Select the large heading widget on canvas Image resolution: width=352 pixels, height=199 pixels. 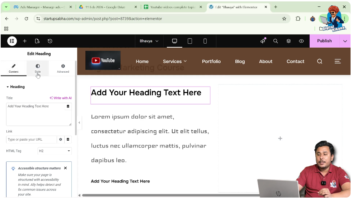click(150, 95)
